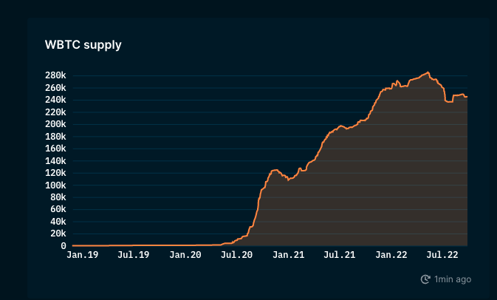This screenshot has width=497, height=300.
Task: Select the Jul.19 x-axis label
Action: tap(134, 255)
